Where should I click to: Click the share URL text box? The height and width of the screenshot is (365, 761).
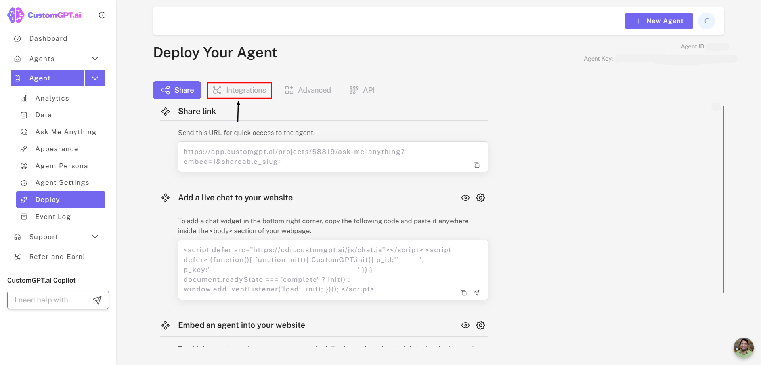(x=333, y=157)
